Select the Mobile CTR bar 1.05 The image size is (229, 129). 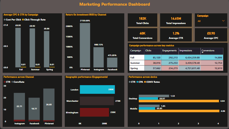coord(149,106)
